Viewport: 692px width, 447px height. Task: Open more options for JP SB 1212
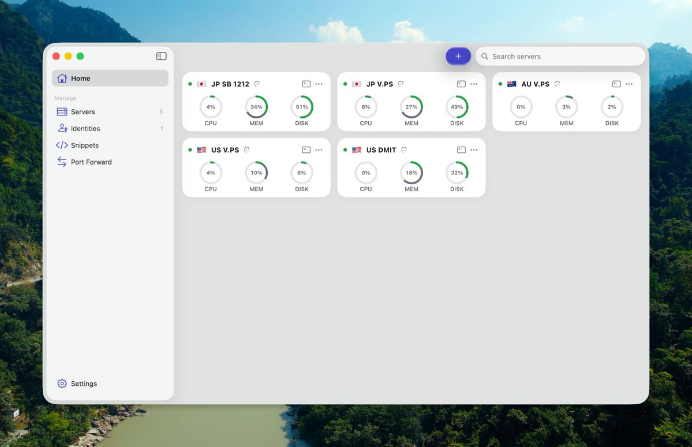[x=319, y=84]
